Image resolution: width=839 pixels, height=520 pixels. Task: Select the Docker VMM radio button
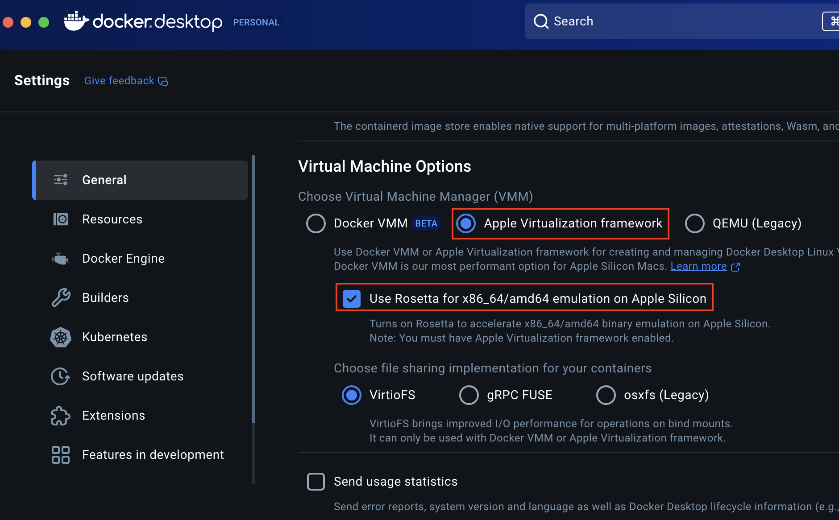pos(316,223)
